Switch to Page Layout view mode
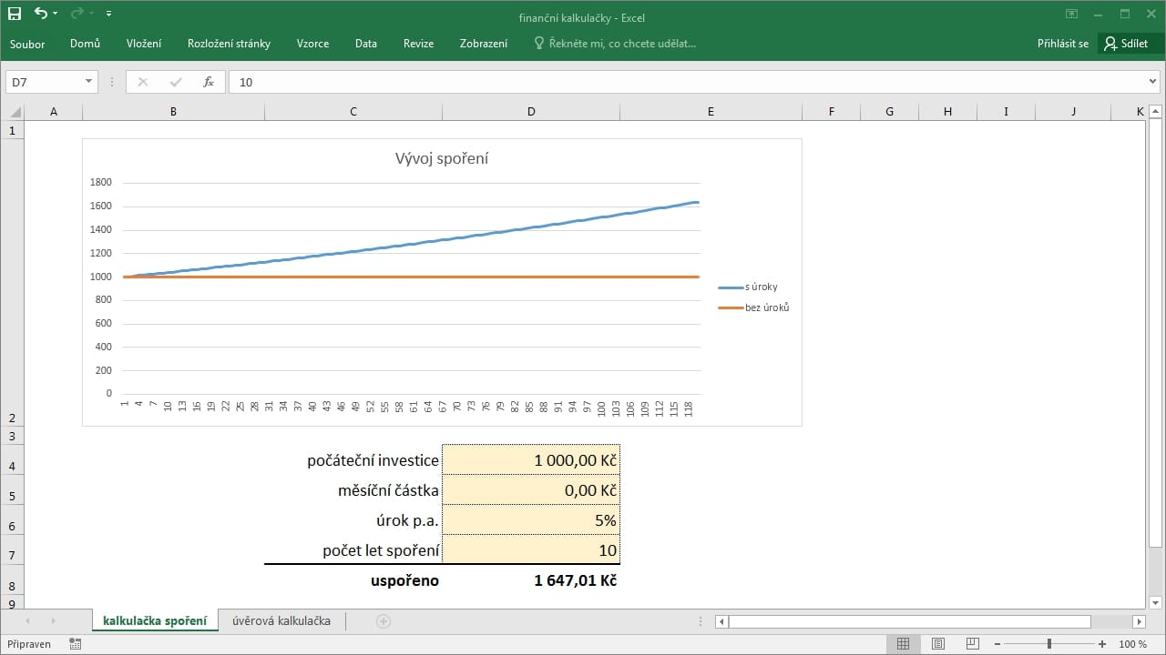The width and height of the screenshot is (1166, 655). click(937, 644)
